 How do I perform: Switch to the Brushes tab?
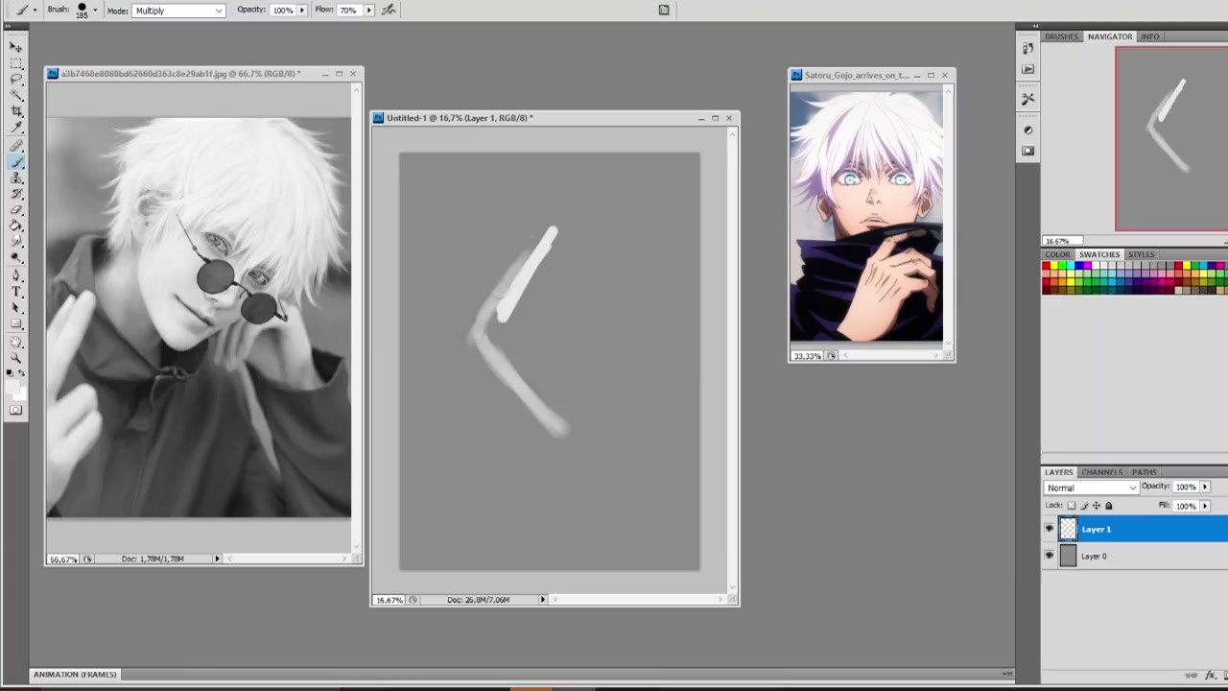(1061, 36)
